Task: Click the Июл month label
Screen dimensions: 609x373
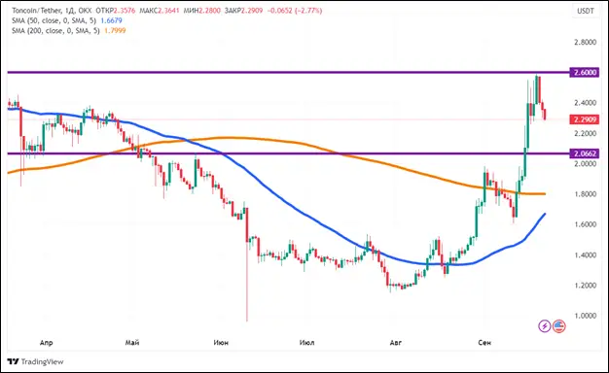Action: [x=306, y=343]
